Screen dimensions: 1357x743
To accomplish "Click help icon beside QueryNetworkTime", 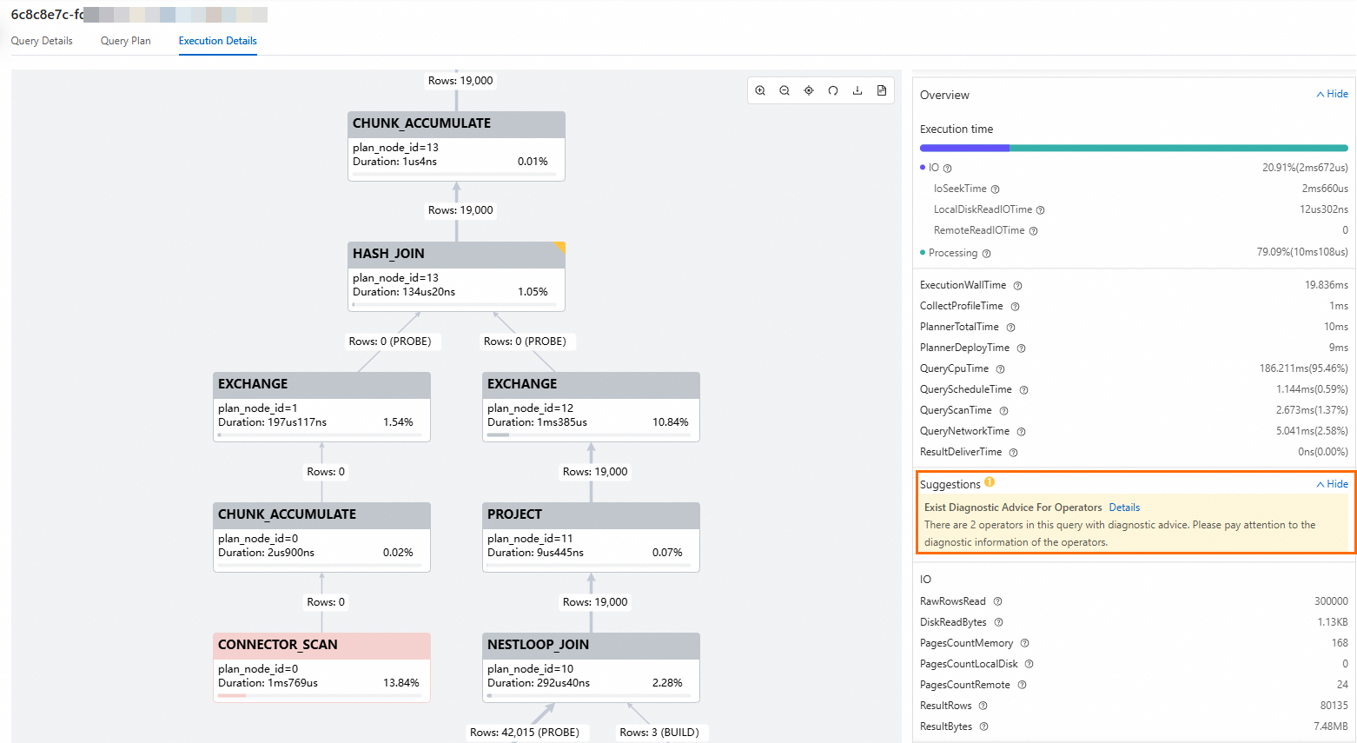I will click(1022, 432).
